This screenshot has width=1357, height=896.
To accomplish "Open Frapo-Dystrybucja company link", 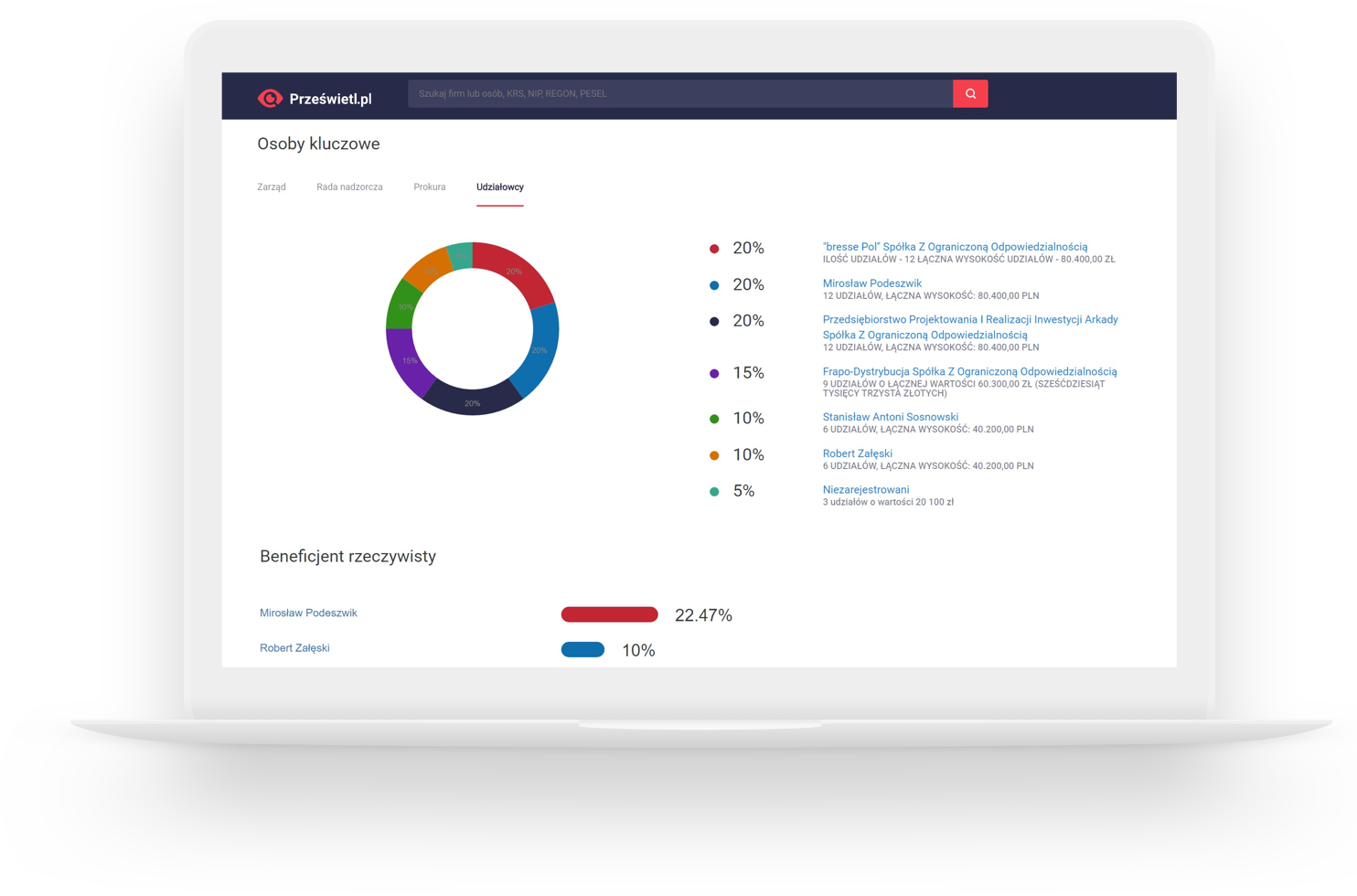I will [x=969, y=371].
